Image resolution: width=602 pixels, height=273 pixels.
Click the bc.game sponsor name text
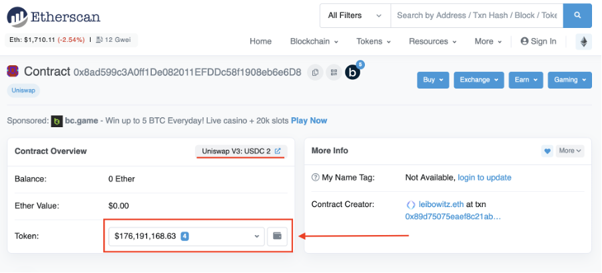(x=80, y=121)
